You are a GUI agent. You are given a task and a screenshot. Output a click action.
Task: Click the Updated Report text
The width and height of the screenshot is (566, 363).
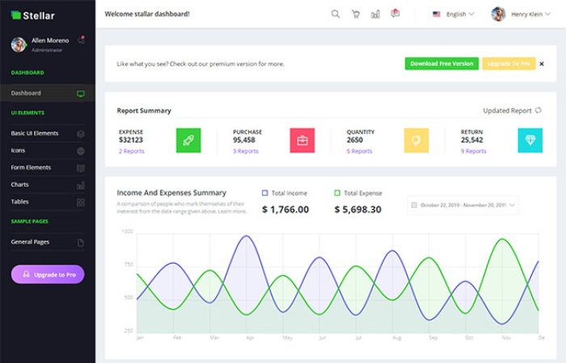coord(507,111)
